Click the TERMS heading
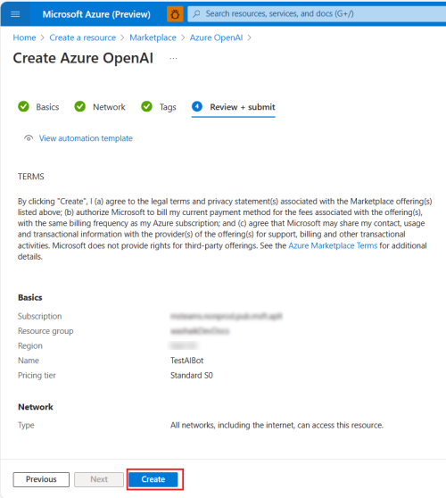This screenshot has height=498, width=446. pos(31,177)
